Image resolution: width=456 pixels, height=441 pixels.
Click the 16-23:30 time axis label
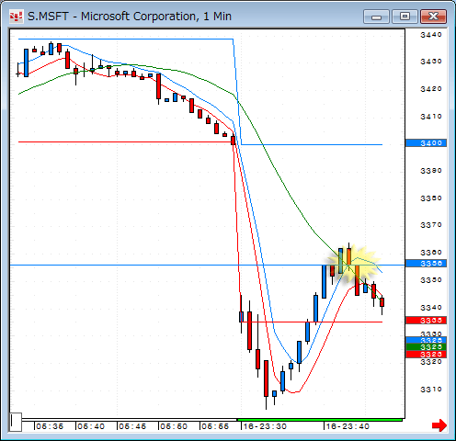[265, 426]
